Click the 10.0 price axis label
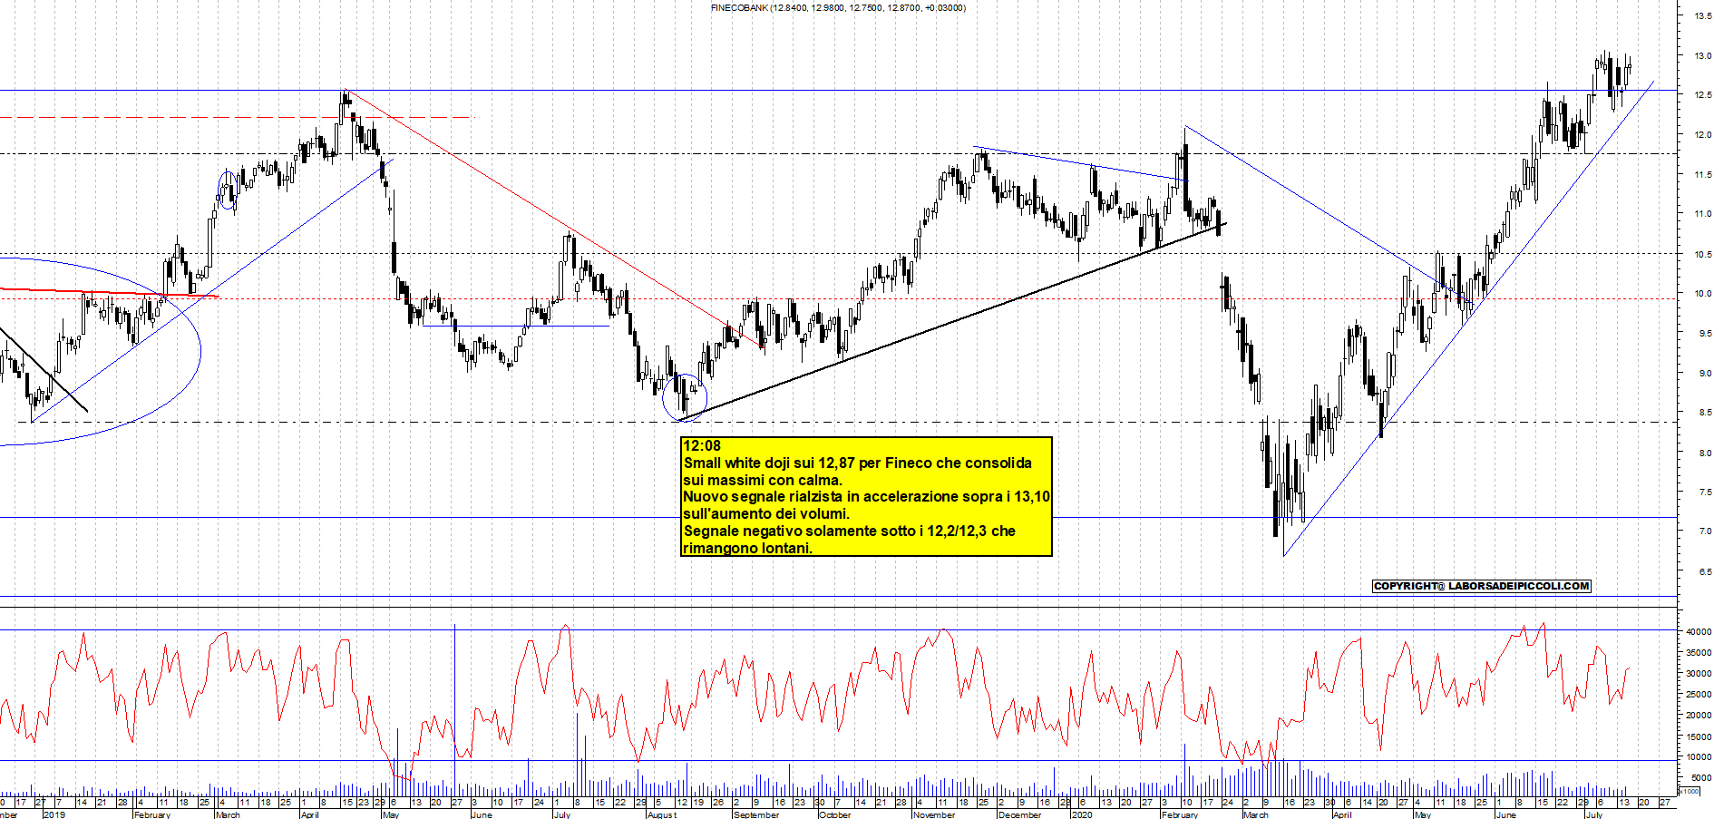Screen dimensions: 1714x819 (1702, 294)
